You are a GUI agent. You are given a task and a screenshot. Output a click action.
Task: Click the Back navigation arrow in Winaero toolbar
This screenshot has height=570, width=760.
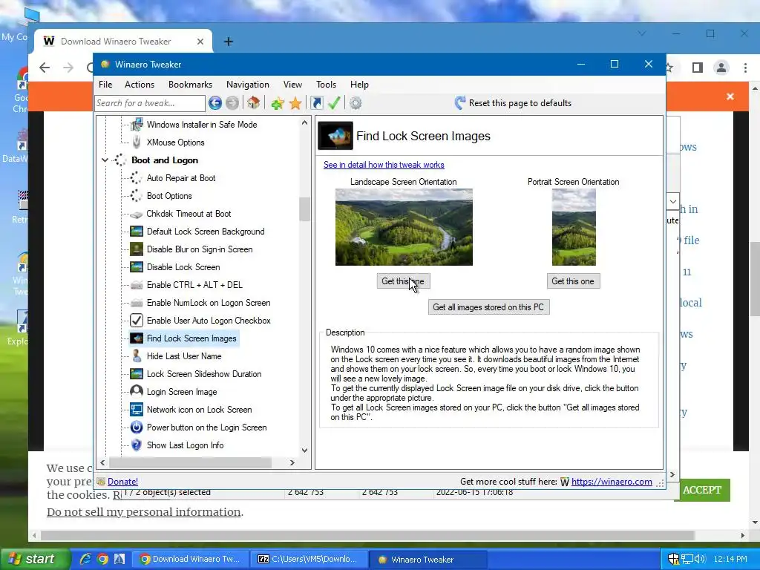(x=215, y=102)
